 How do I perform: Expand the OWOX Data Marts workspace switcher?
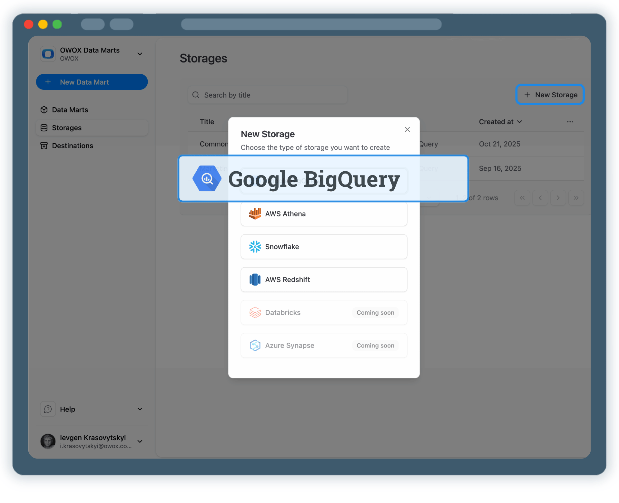pos(140,53)
